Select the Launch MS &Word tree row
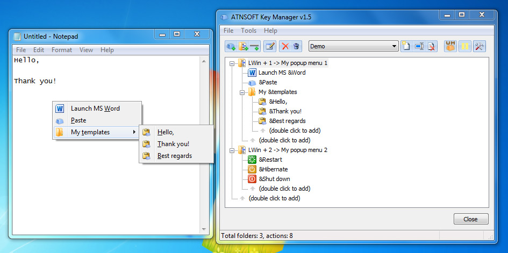Screen dimensions: 508x253 pyautogui.click(x=282, y=73)
